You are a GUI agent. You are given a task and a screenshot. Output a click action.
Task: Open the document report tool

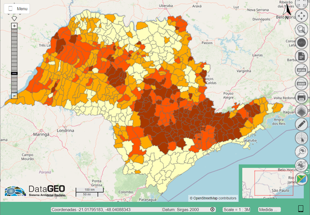tap(301, 56)
